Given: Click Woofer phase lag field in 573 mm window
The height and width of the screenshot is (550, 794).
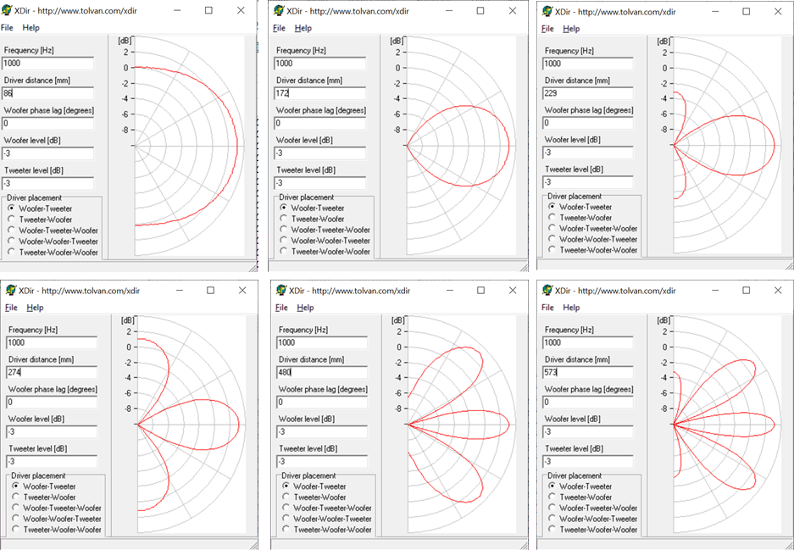Looking at the screenshot, I should click(x=588, y=402).
